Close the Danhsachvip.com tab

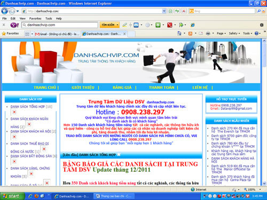click(x=124, y=34)
